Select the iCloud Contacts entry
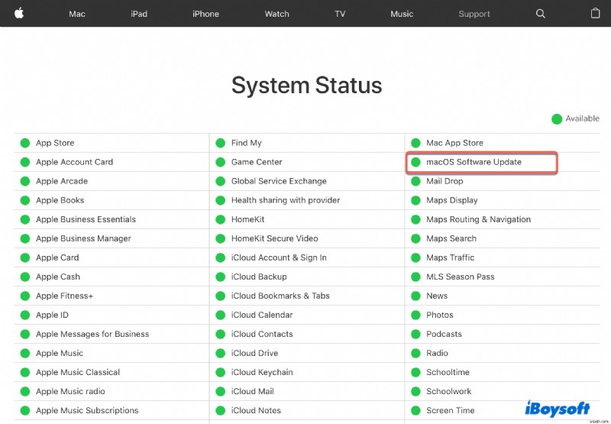This screenshot has width=611, height=424. point(262,334)
